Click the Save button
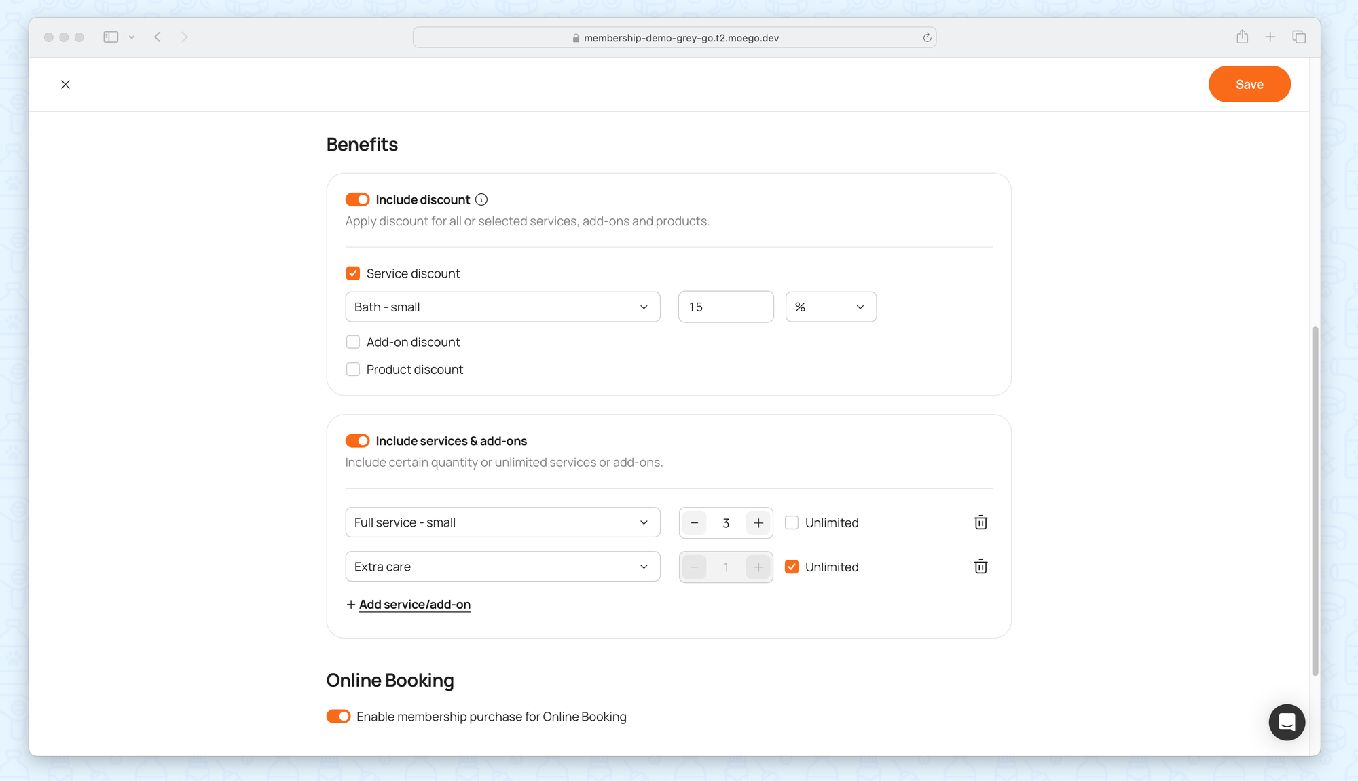Image resolution: width=1358 pixels, height=781 pixels. tap(1249, 84)
